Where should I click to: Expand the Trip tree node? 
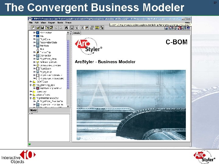34,36
